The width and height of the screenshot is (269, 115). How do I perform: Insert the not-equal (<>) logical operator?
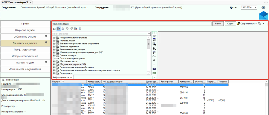point(154,60)
